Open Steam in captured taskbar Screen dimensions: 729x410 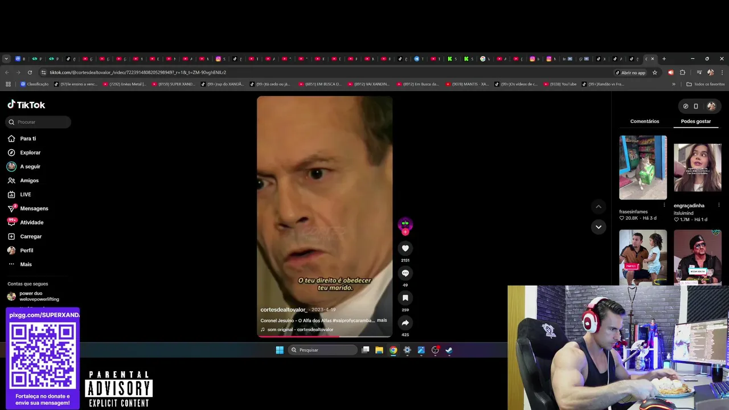(449, 350)
